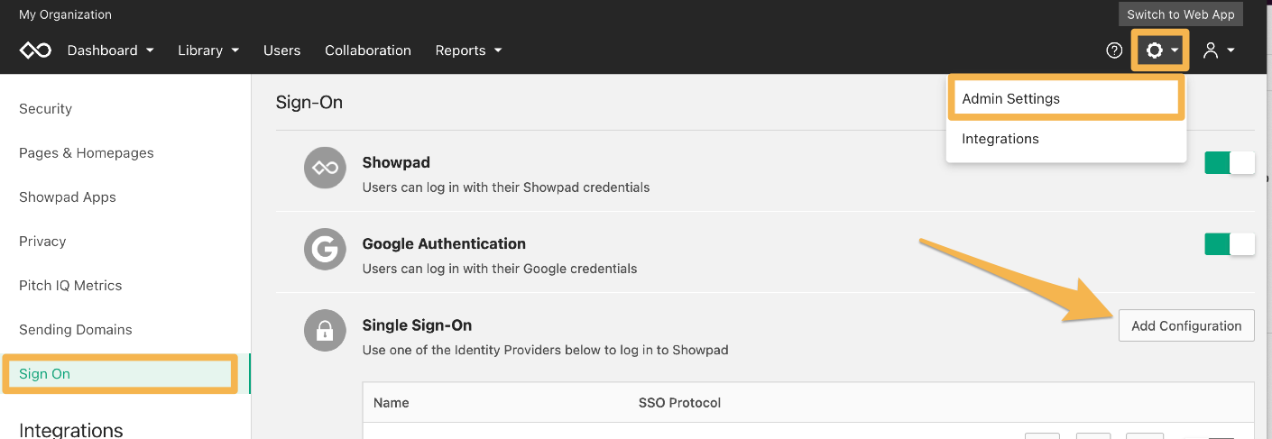Expand the Reports dropdown

(468, 50)
